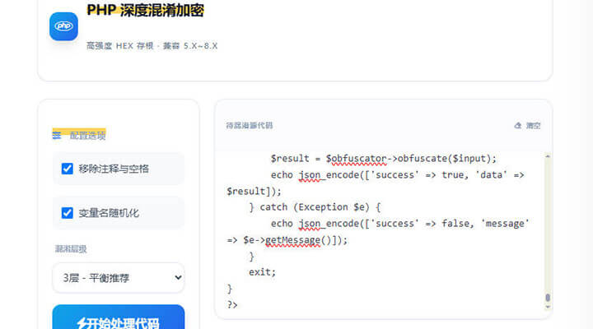The width and height of the screenshot is (593, 329).
Task: Click the 配置选项 section label
Action: point(87,135)
